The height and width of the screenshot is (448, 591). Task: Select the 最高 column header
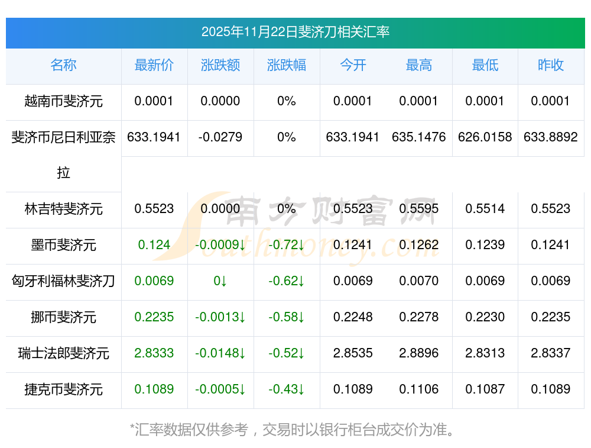[418, 66]
